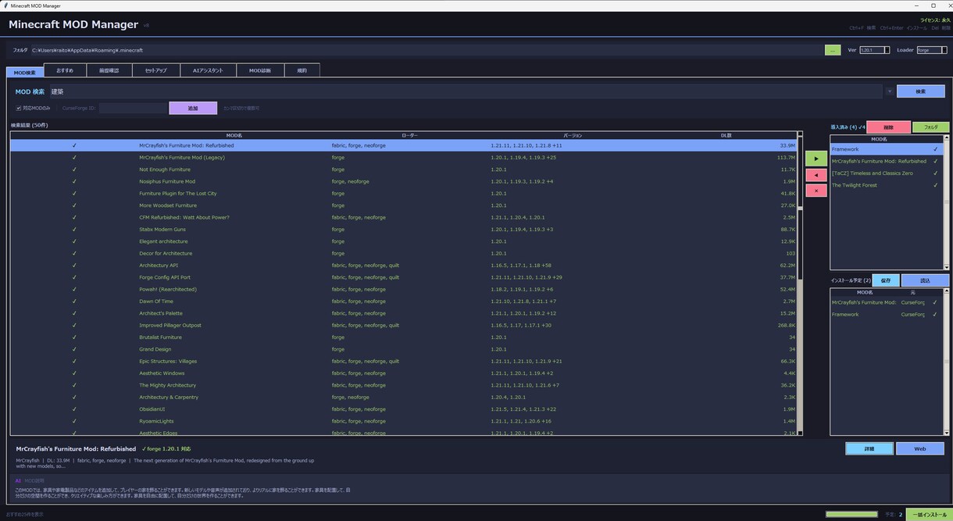Sort by the MOD名 column header in results
The height and width of the screenshot is (521, 953).
point(234,135)
